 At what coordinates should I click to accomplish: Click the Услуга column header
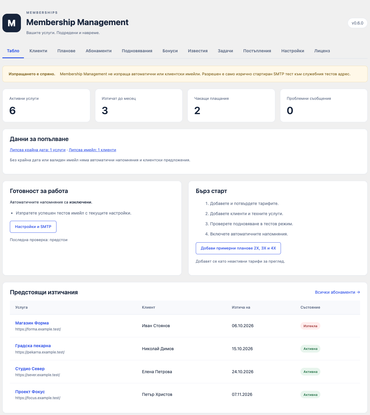22,307
